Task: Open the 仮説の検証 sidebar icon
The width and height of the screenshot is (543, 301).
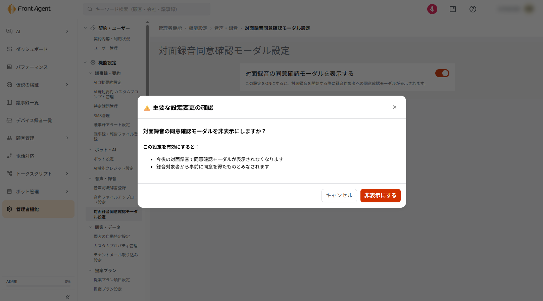Action: 9,85
